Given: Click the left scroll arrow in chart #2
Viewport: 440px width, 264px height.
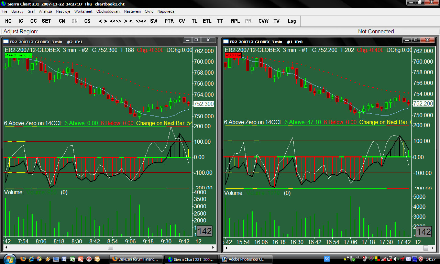Looking at the screenshot, I should point(6,247).
